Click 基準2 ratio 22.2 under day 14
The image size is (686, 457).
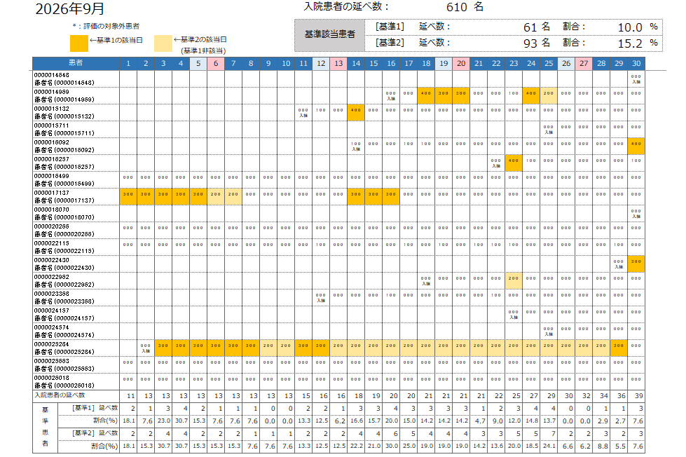pyautogui.click(x=357, y=446)
